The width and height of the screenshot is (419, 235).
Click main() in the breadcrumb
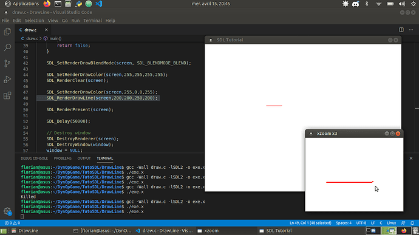[55, 38]
